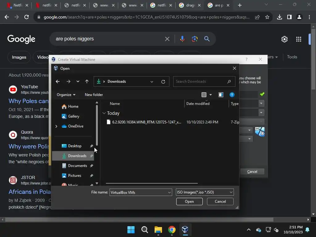Image resolution: width=316 pixels, height=237 pixels.
Task: Switch to the drag search tab
Action: [190, 5]
